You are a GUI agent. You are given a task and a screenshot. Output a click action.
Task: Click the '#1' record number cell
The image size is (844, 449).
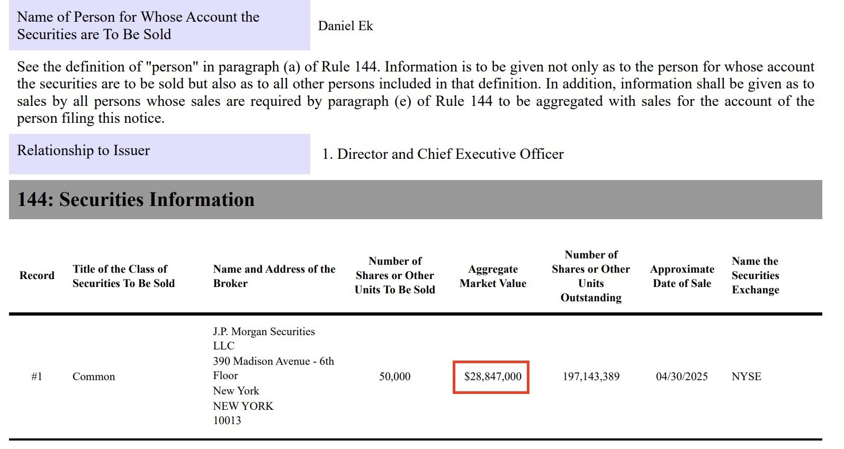coord(37,376)
